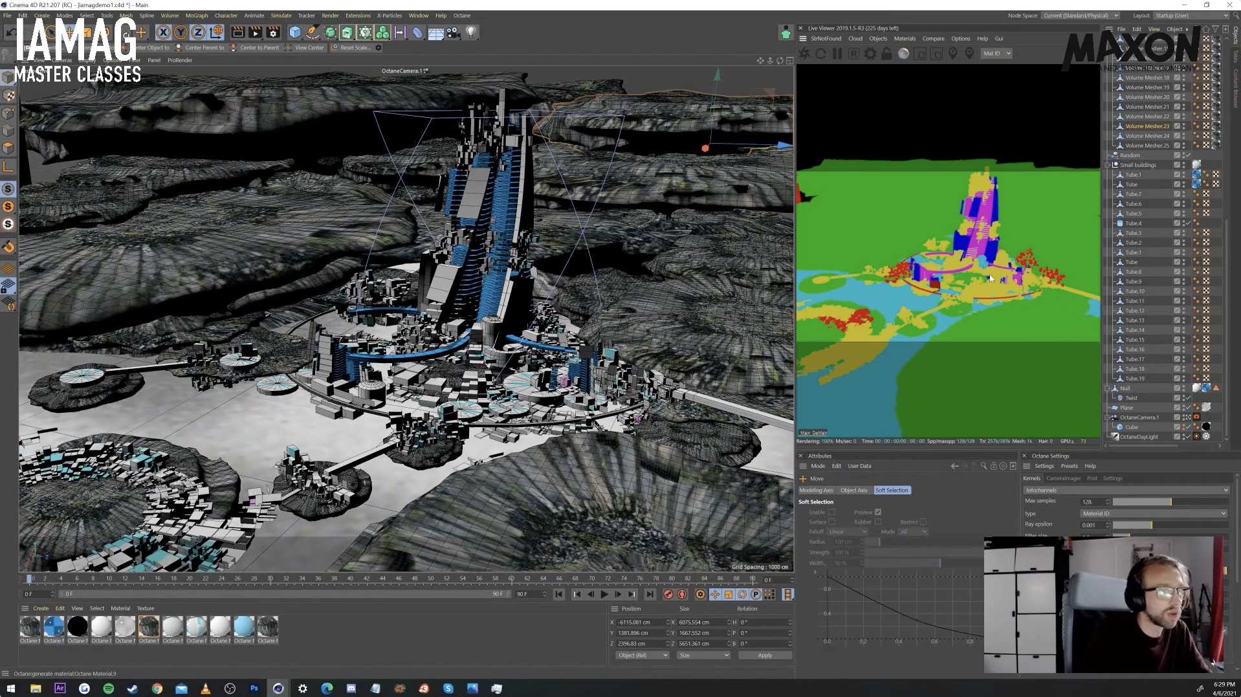Check the Surface option in Soft Selection
Viewport: 1241px width, 697px height.
(x=833, y=522)
